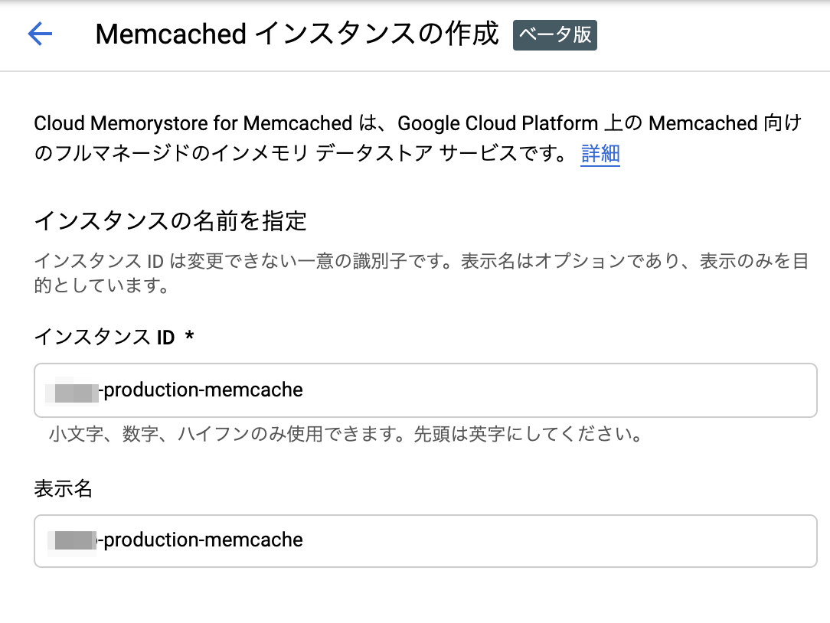Click the インスタンスの名前を指定 section heading
The width and height of the screenshot is (830, 623).
point(171,220)
